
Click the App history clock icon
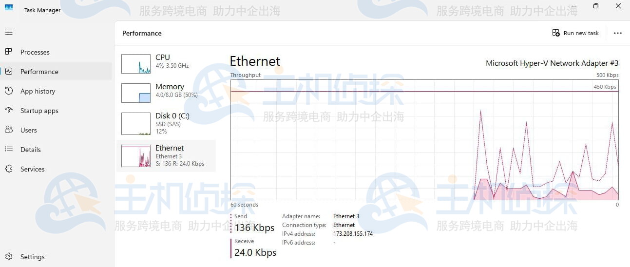(8, 91)
